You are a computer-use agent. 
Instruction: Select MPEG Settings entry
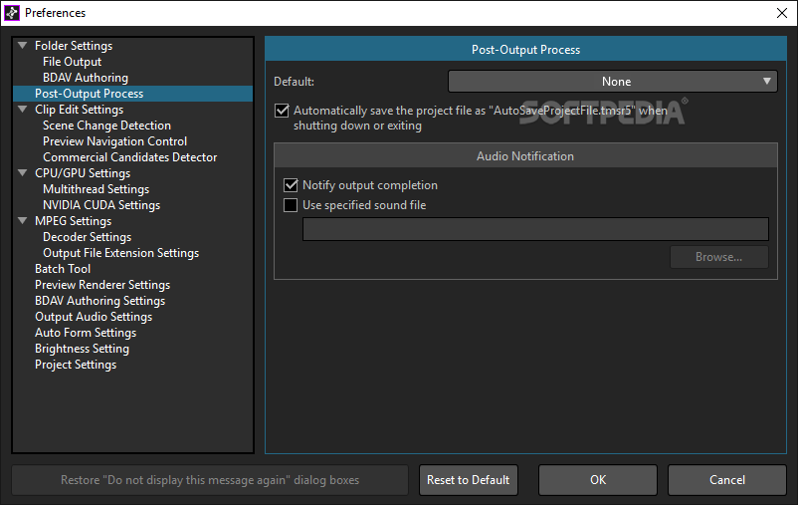[73, 221]
